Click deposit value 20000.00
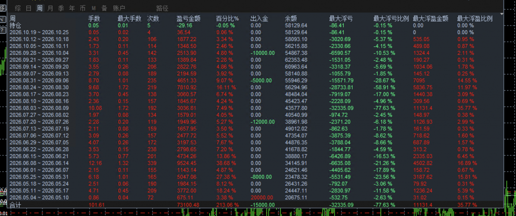The height and width of the screenshot is (216, 516). coord(261,198)
